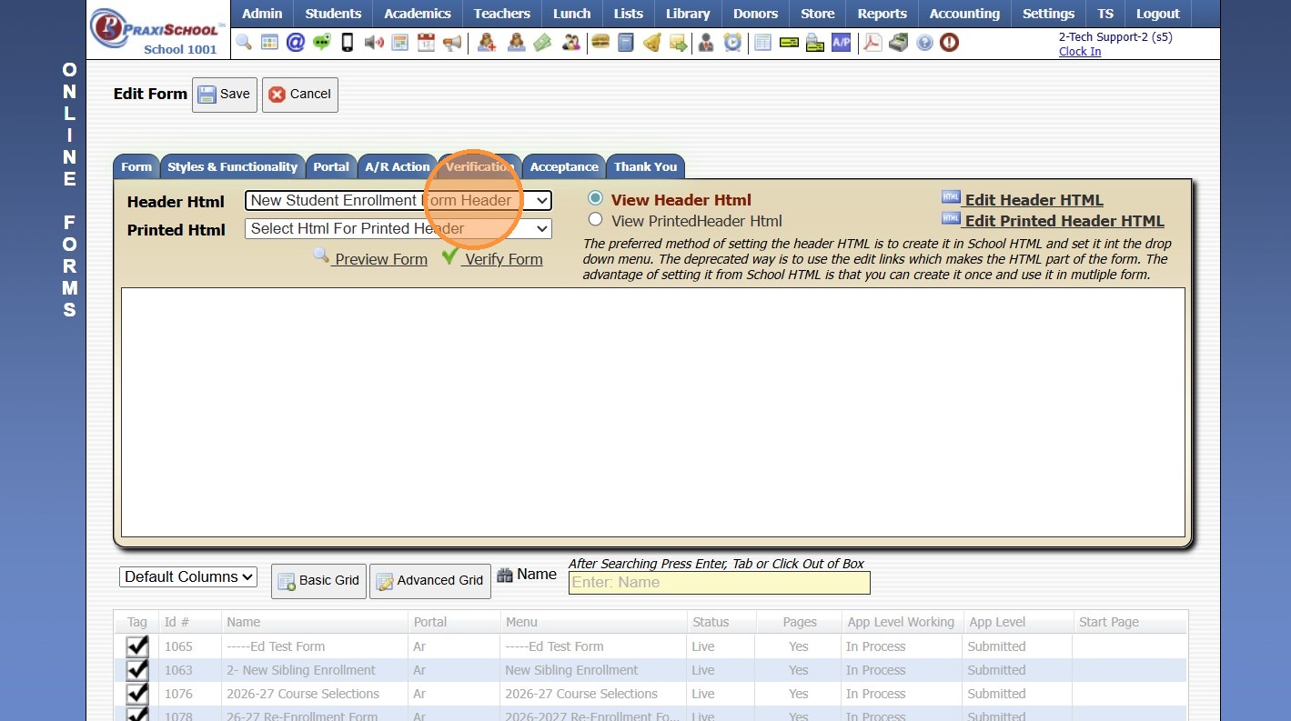Click the 'App Level Working' column header

tap(901, 622)
